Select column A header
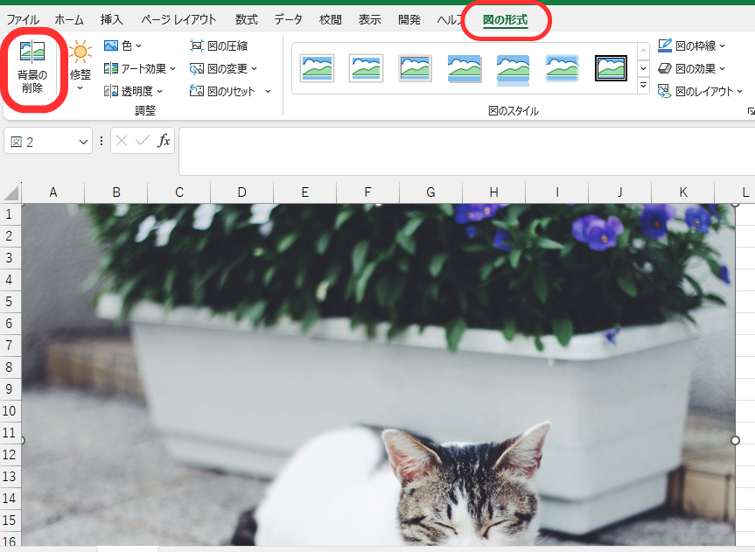 click(x=53, y=192)
